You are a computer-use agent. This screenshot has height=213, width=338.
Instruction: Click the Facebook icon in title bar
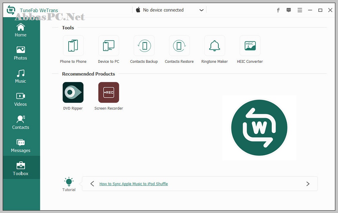click(x=278, y=10)
